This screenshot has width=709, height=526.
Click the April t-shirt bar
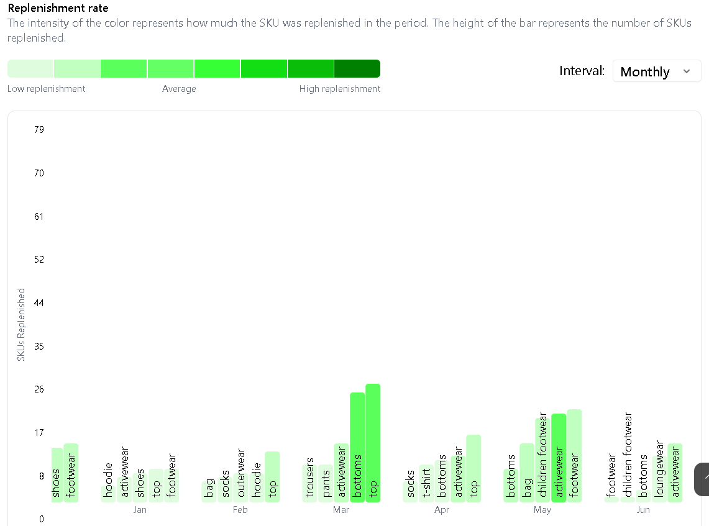tap(426, 483)
